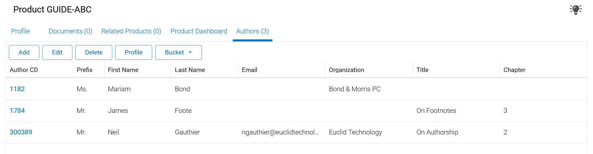This screenshot has height=154, width=593.
Task: Open author 300389 link
Action: click(21, 132)
